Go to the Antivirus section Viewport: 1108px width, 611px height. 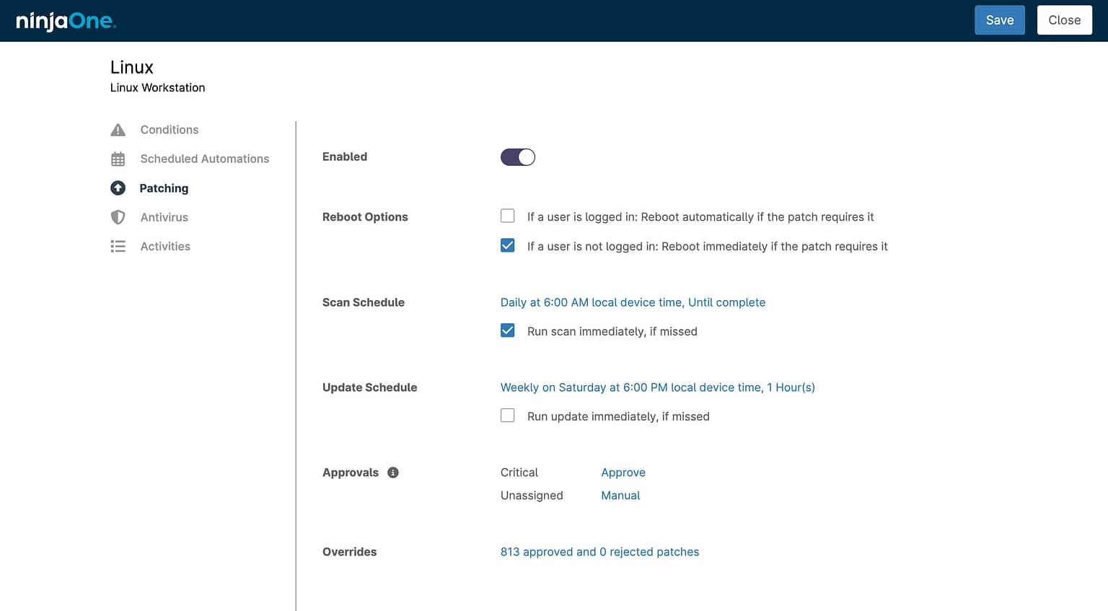tap(164, 217)
